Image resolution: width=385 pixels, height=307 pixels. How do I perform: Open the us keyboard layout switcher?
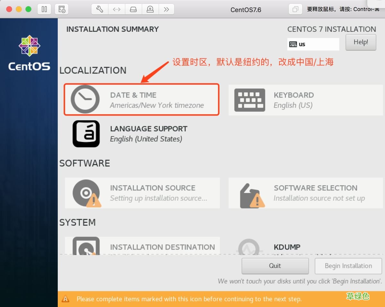[313, 44]
